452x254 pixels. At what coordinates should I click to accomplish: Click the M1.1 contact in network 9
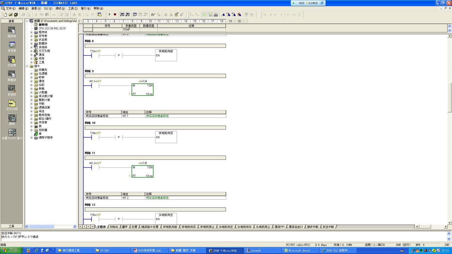(x=95, y=86)
